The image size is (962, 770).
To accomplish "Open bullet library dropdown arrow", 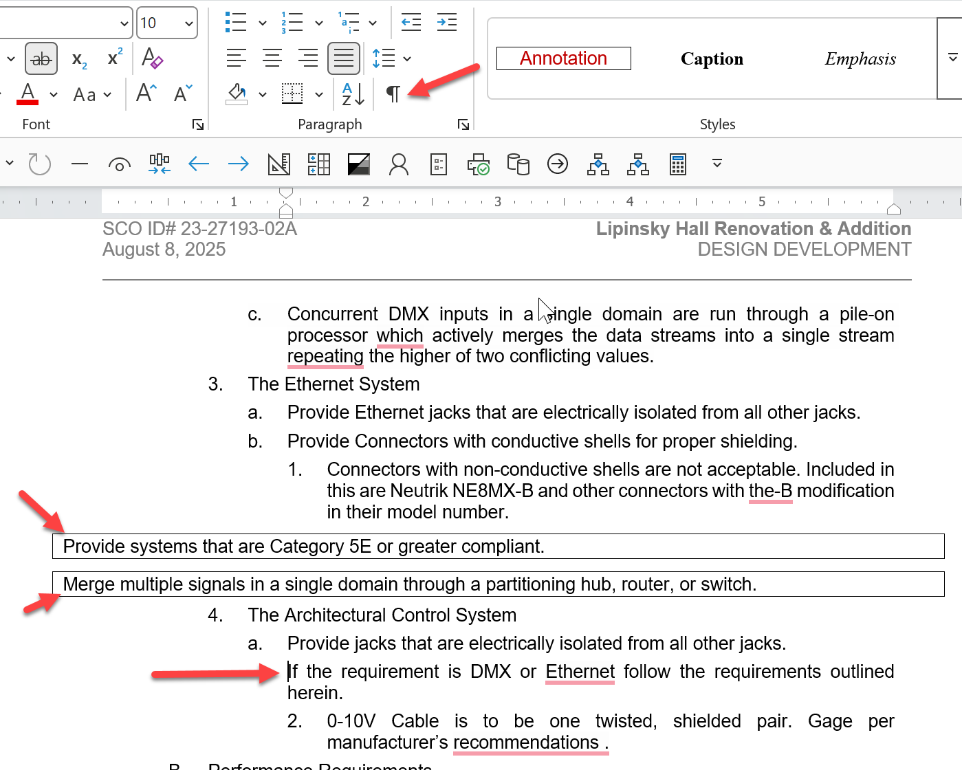I will click(263, 23).
